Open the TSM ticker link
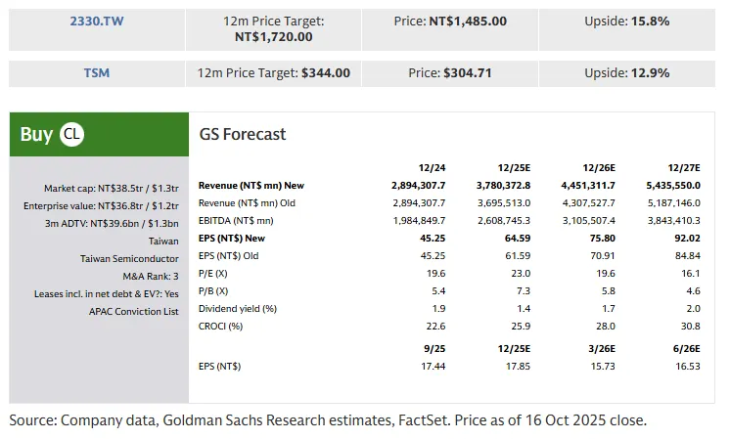Screen dimensions: 730x439 96,72
